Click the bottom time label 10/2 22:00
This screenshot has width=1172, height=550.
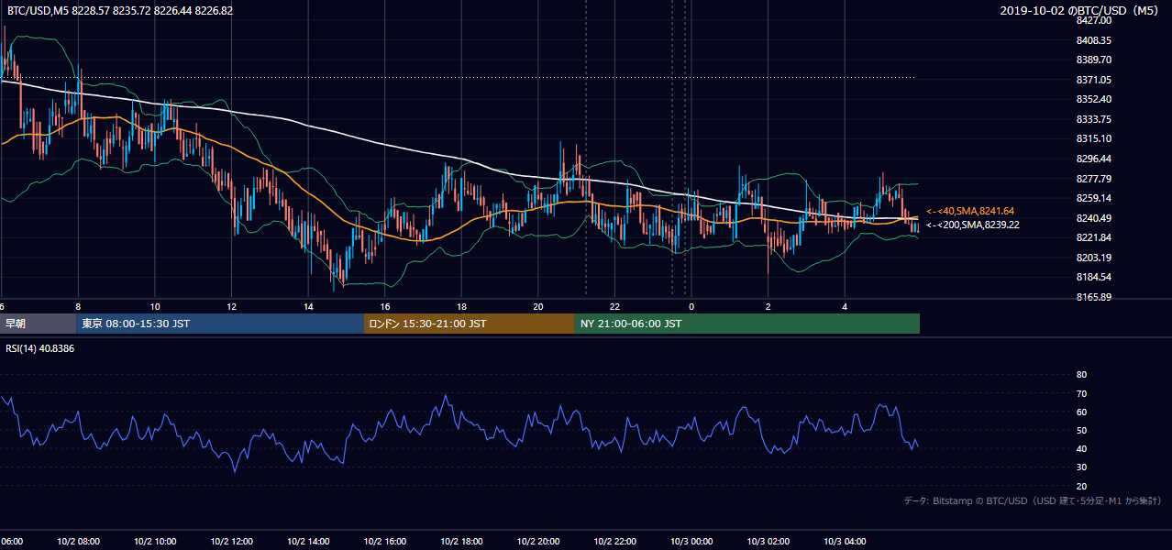tap(615, 542)
